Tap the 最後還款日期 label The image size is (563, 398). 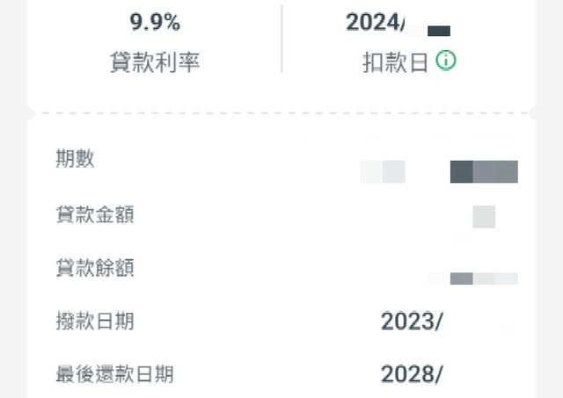114,375
